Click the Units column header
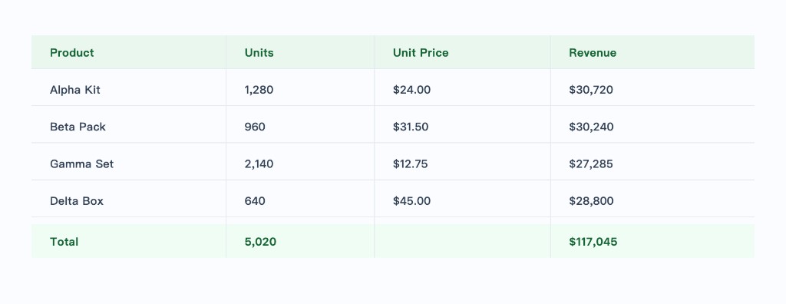786x304 pixels. (x=300, y=52)
